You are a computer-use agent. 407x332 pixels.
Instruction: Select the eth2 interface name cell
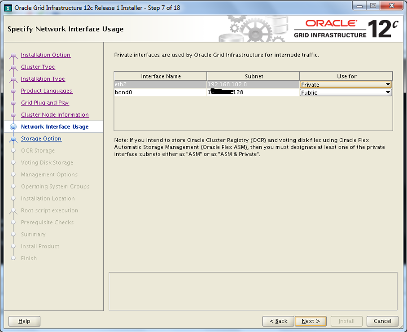point(160,84)
